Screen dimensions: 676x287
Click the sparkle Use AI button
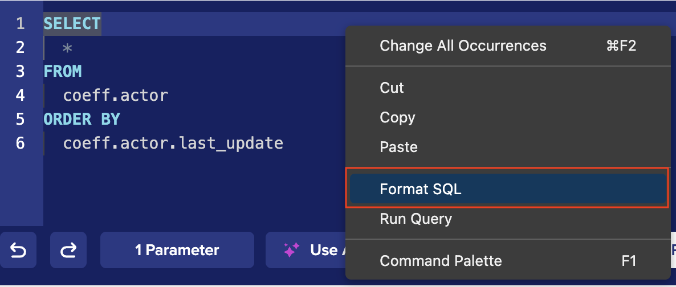pos(308,249)
